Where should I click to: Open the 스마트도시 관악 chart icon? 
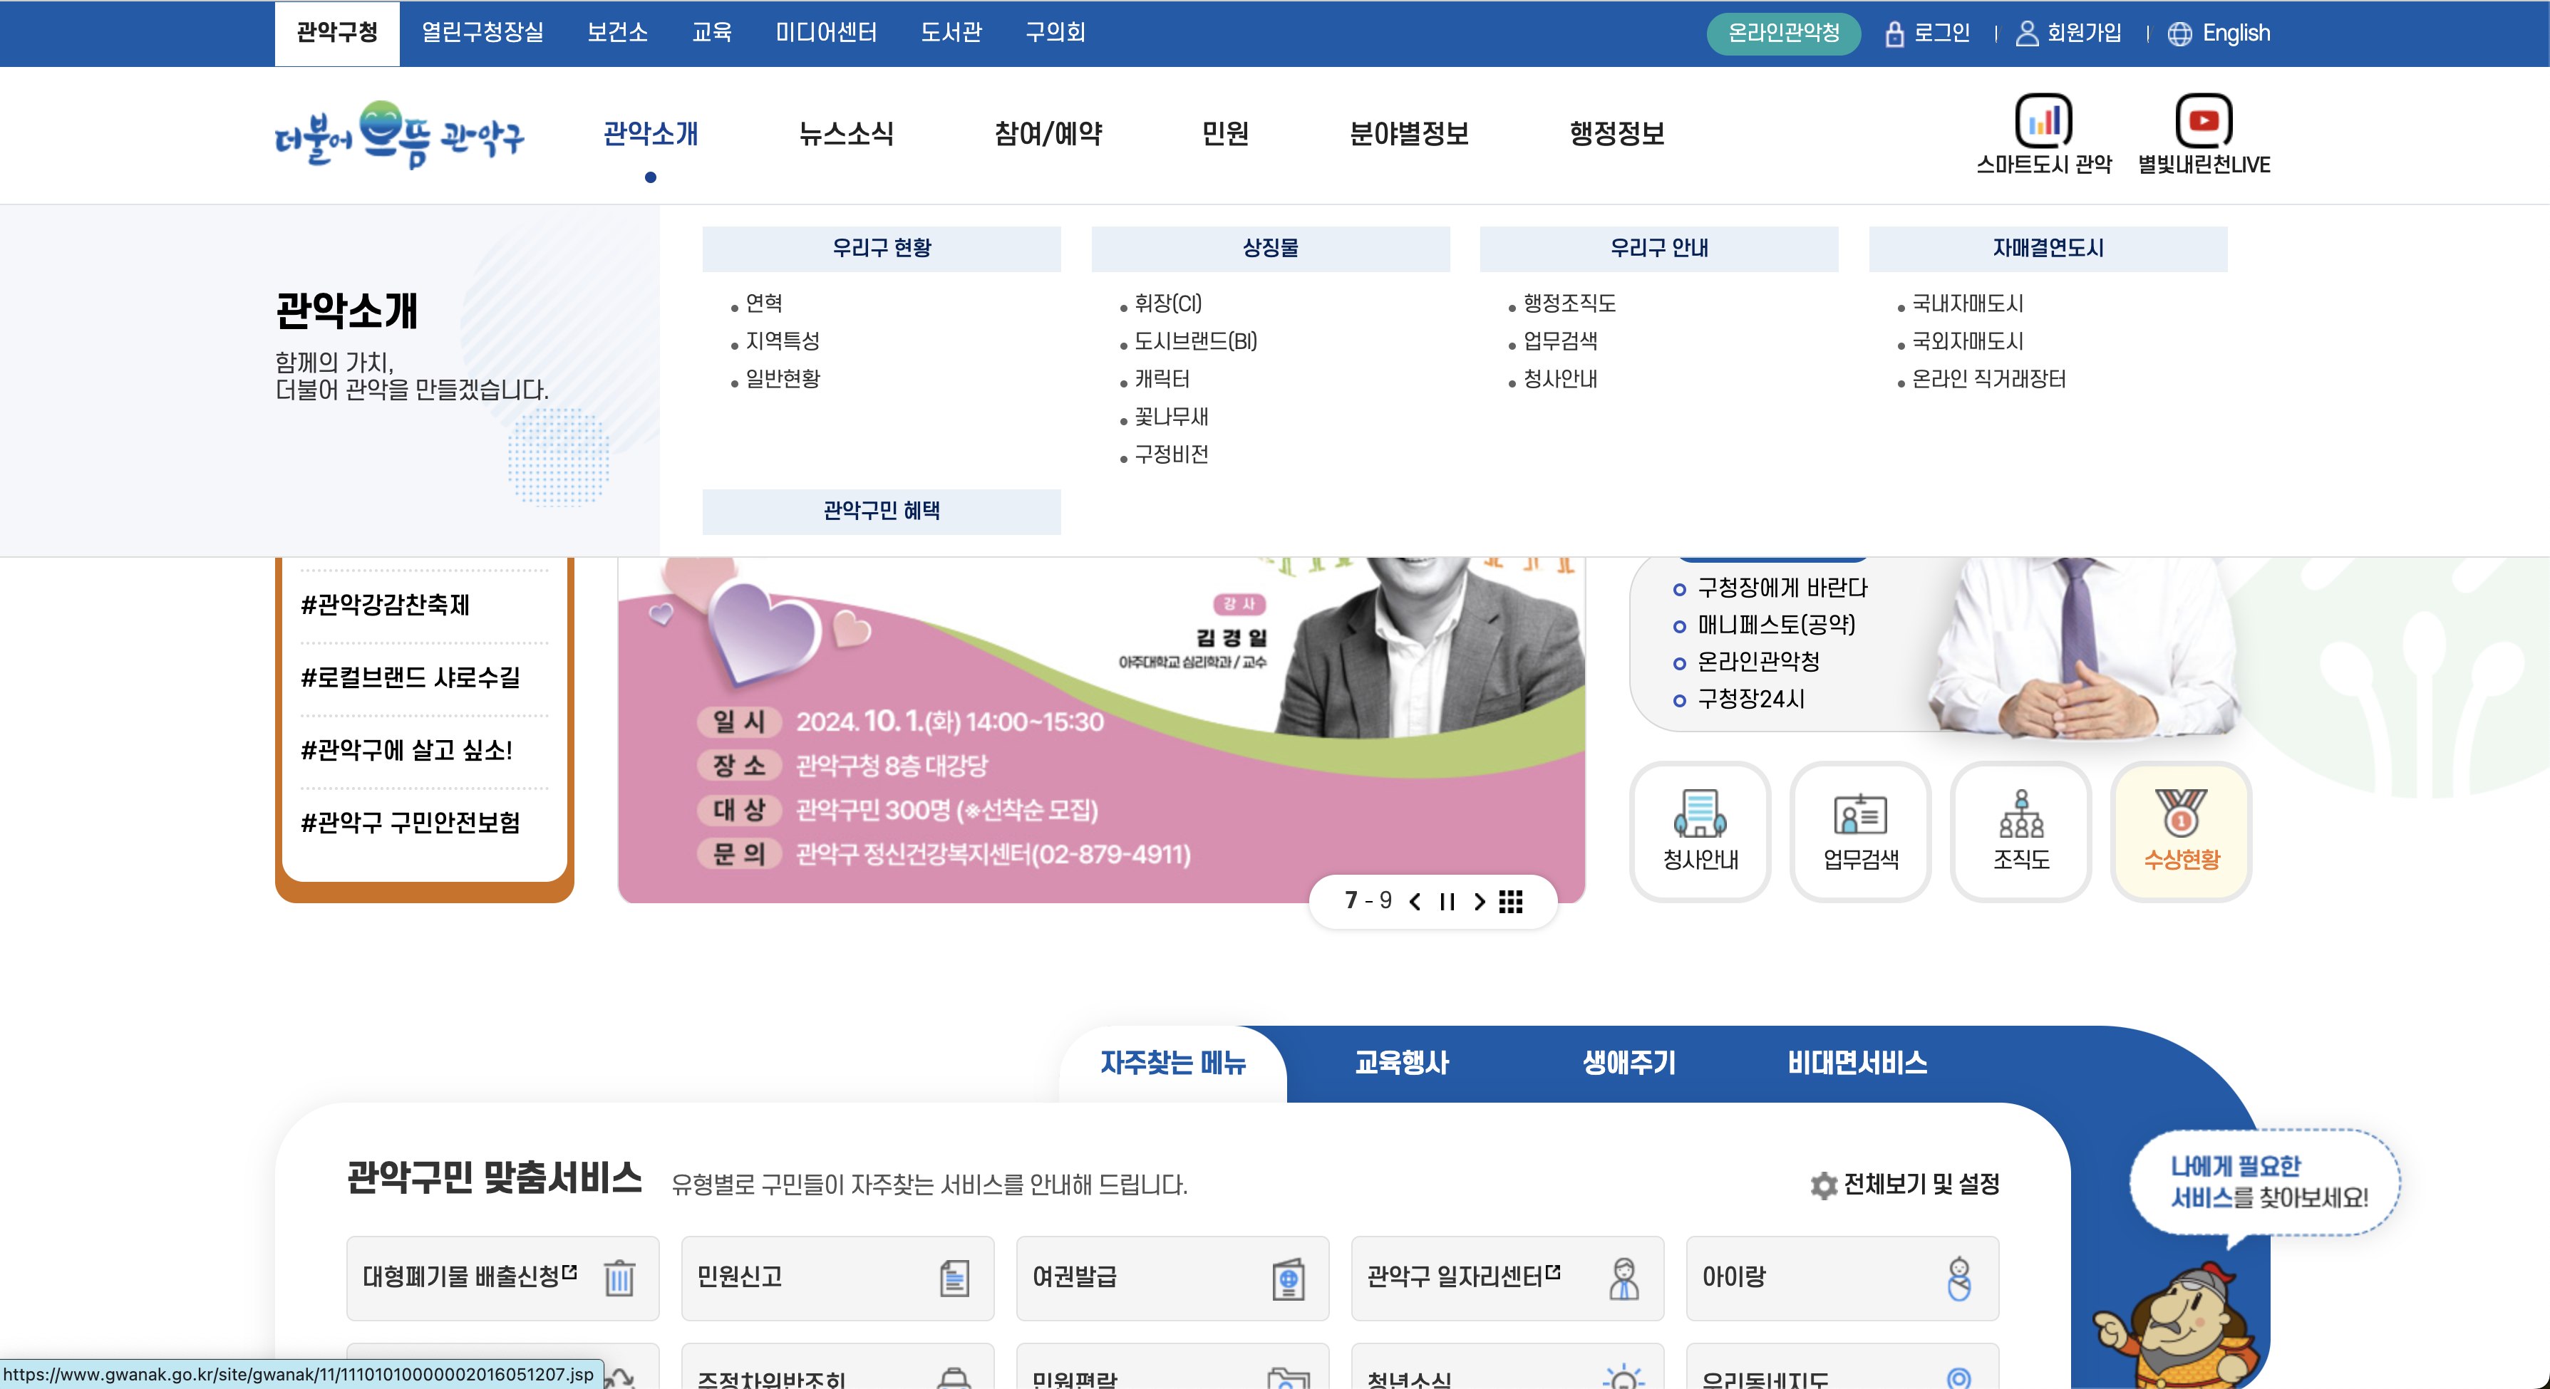[x=2043, y=120]
